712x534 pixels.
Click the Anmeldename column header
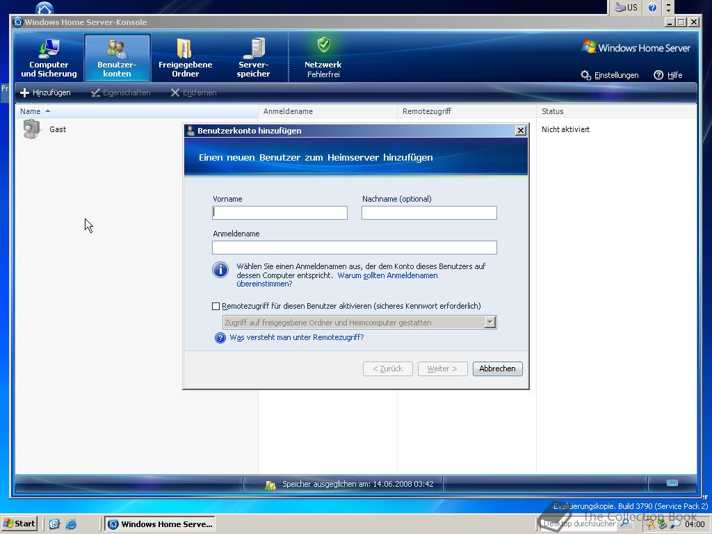pos(327,111)
